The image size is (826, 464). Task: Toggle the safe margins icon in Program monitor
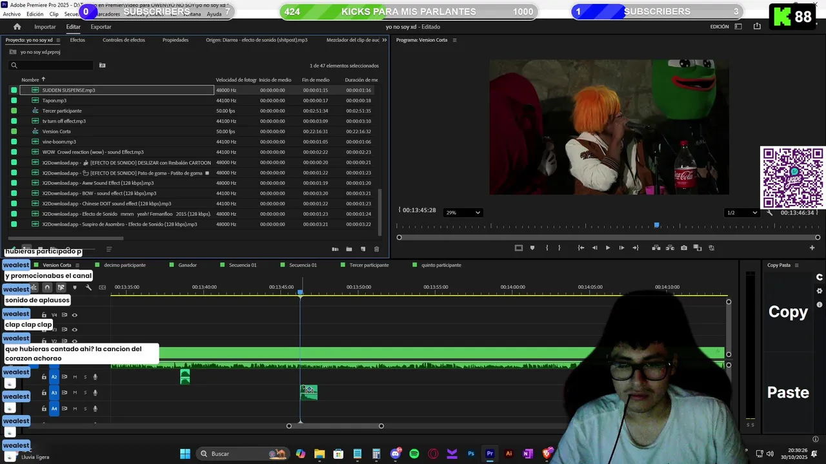518,247
